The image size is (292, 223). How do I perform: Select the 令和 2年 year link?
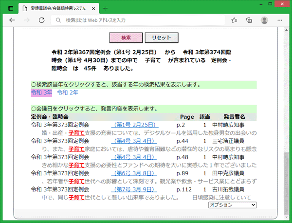point(68,93)
